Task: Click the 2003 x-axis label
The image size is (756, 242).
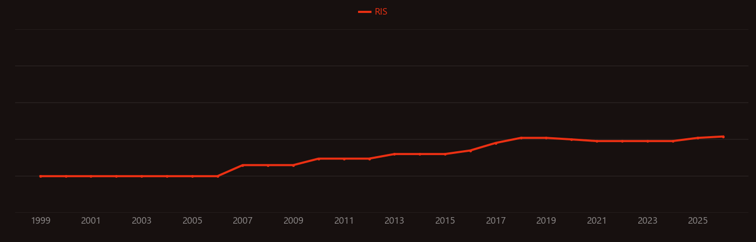Action: tap(141, 221)
